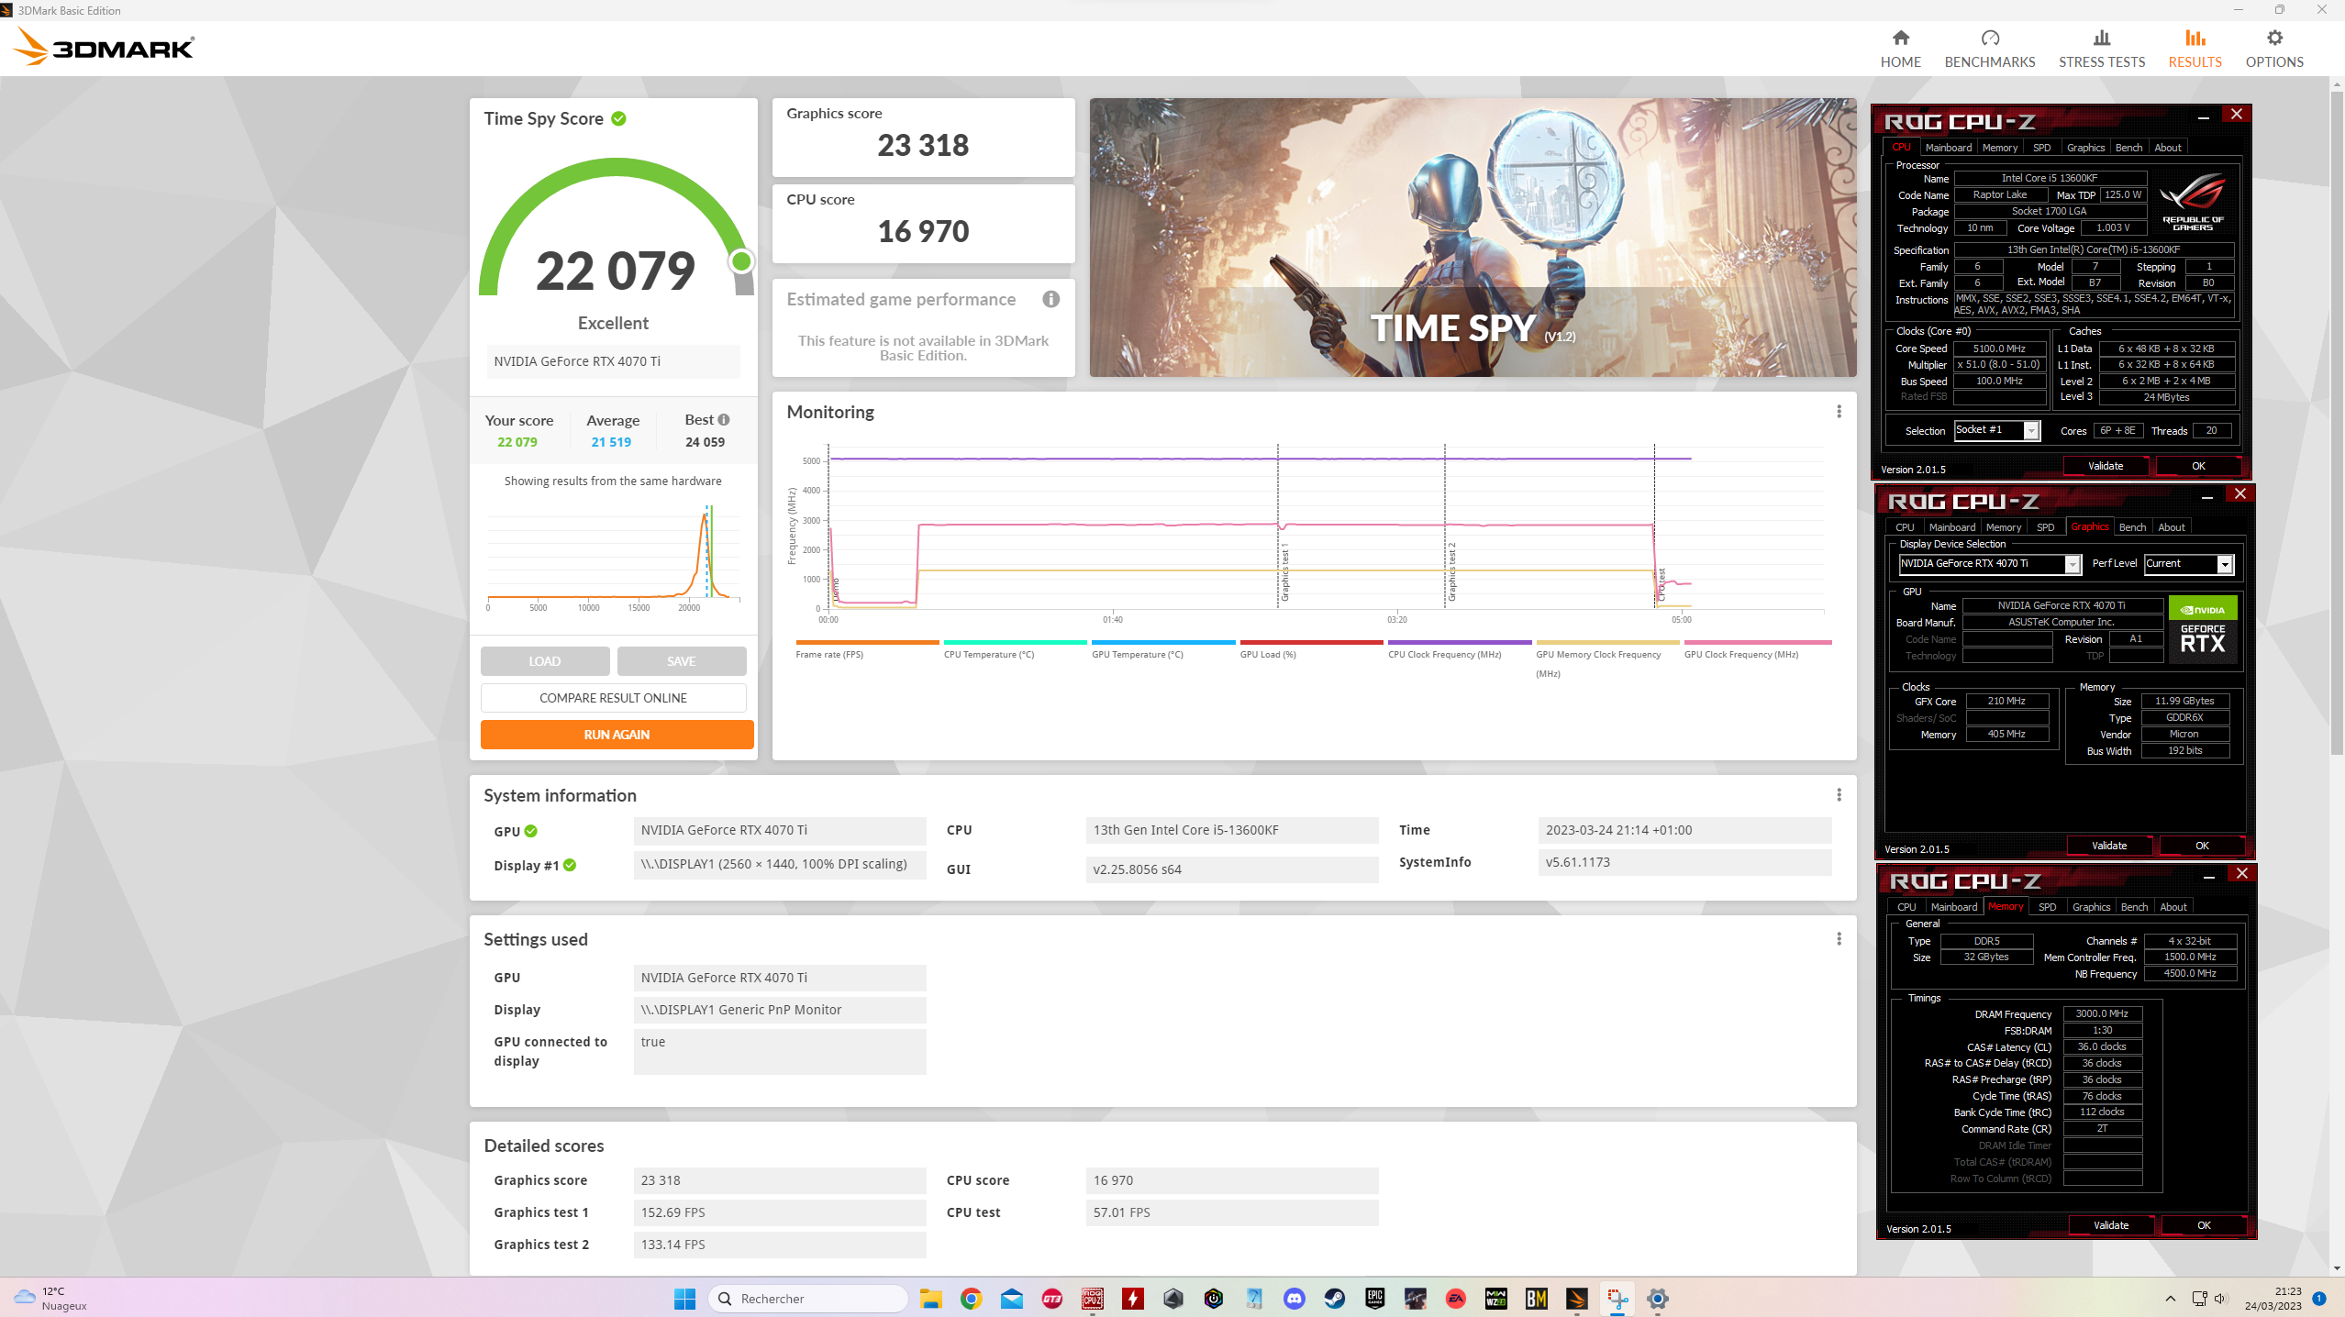Click the main 3DMark vertical scrollbar
Image resolution: width=2345 pixels, height=1317 pixels.
[2337, 422]
